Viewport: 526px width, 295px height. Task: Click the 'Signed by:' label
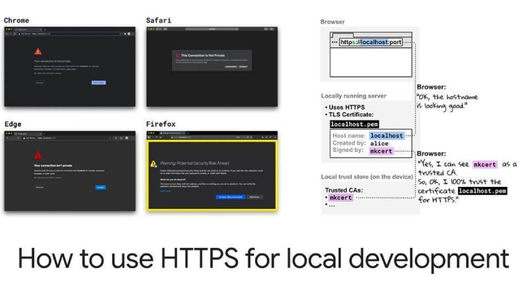point(348,150)
